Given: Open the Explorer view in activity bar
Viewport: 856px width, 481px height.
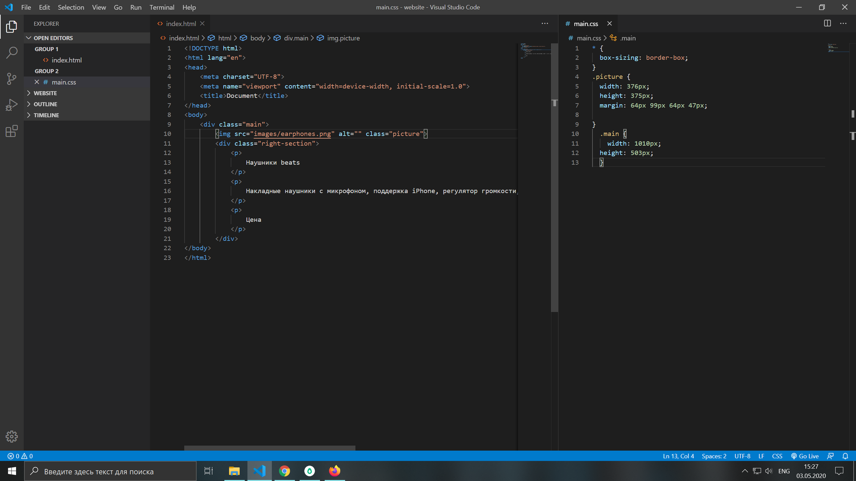Looking at the screenshot, I should click(x=12, y=27).
